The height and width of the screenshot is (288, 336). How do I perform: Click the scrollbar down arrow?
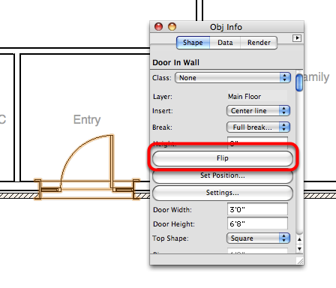299,248
